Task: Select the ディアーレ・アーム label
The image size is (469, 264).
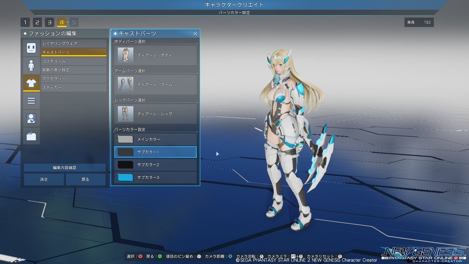Action: tap(155, 84)
